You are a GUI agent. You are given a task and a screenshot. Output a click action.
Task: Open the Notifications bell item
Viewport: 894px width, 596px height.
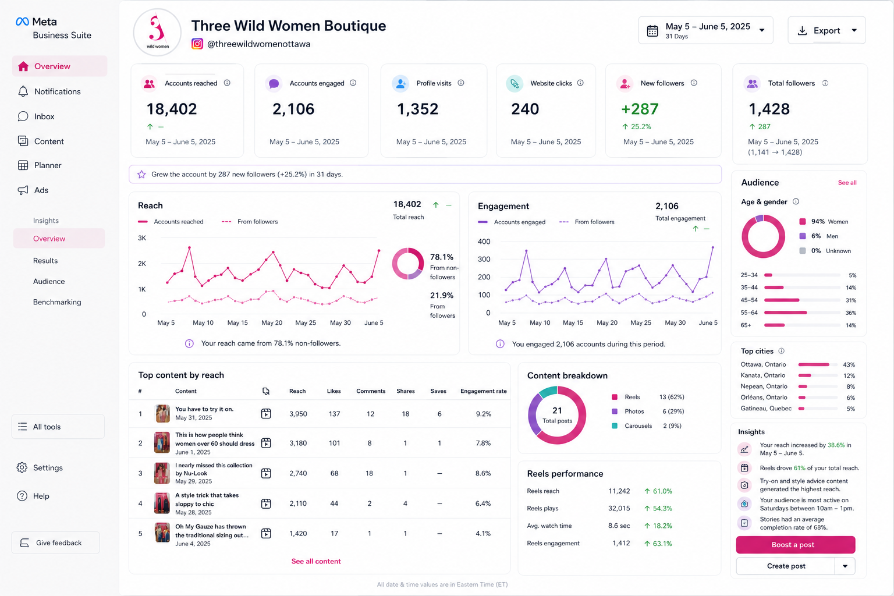click(23, 91)
